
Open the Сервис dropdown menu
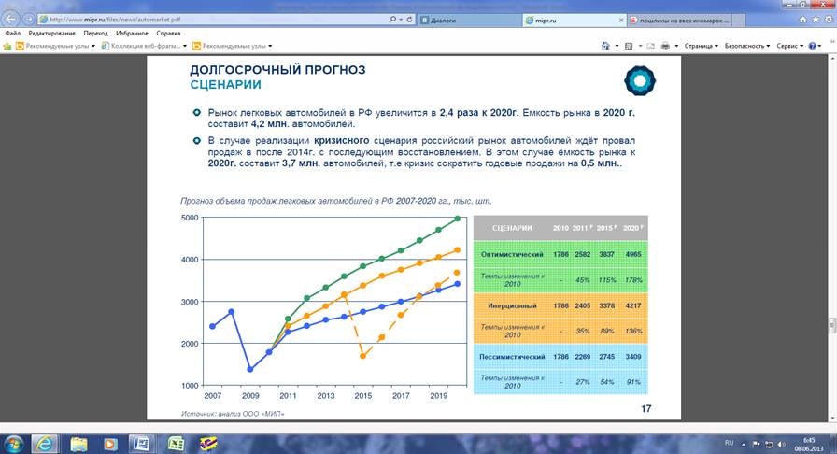789,46
